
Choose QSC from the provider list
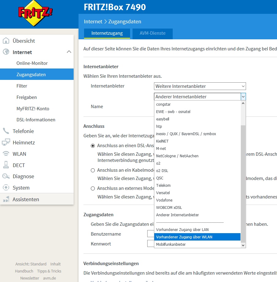(x=197, y=178)
